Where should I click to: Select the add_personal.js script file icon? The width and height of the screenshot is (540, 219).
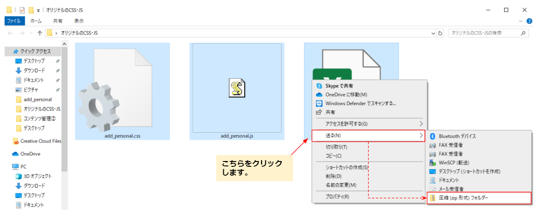(x=237, y=88)
